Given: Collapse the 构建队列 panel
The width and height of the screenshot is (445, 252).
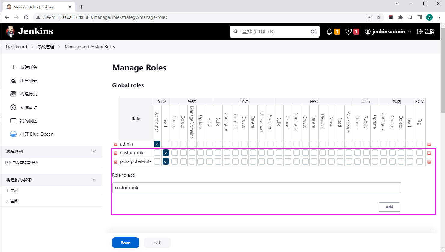Looking at the screenshot, I should [94, 151].
